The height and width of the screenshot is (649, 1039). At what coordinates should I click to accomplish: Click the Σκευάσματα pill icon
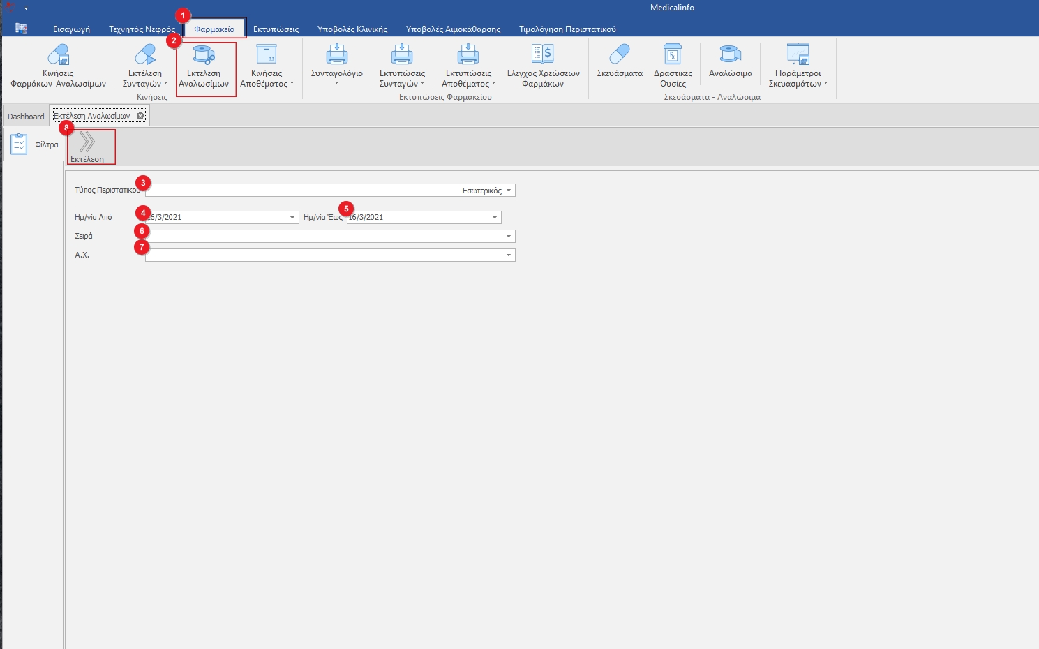tap(620, 55)
